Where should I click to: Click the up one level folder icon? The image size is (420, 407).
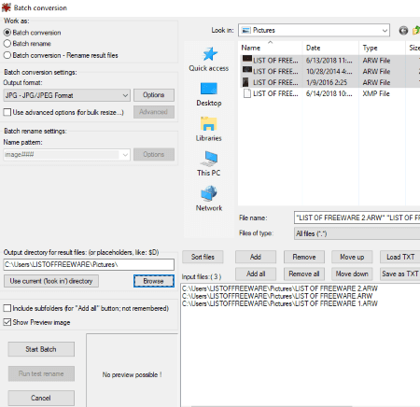(416, 31)
